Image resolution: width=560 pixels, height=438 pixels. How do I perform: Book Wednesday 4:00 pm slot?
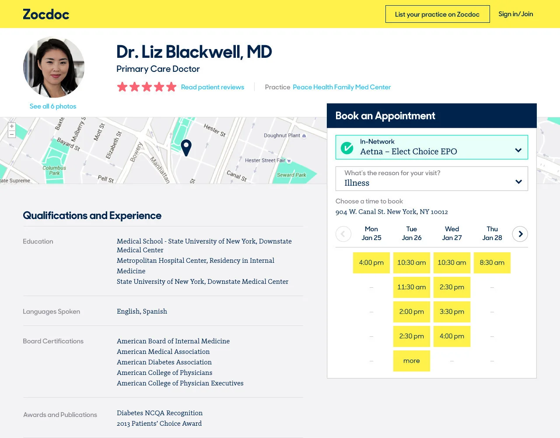[x=452, y=336]
